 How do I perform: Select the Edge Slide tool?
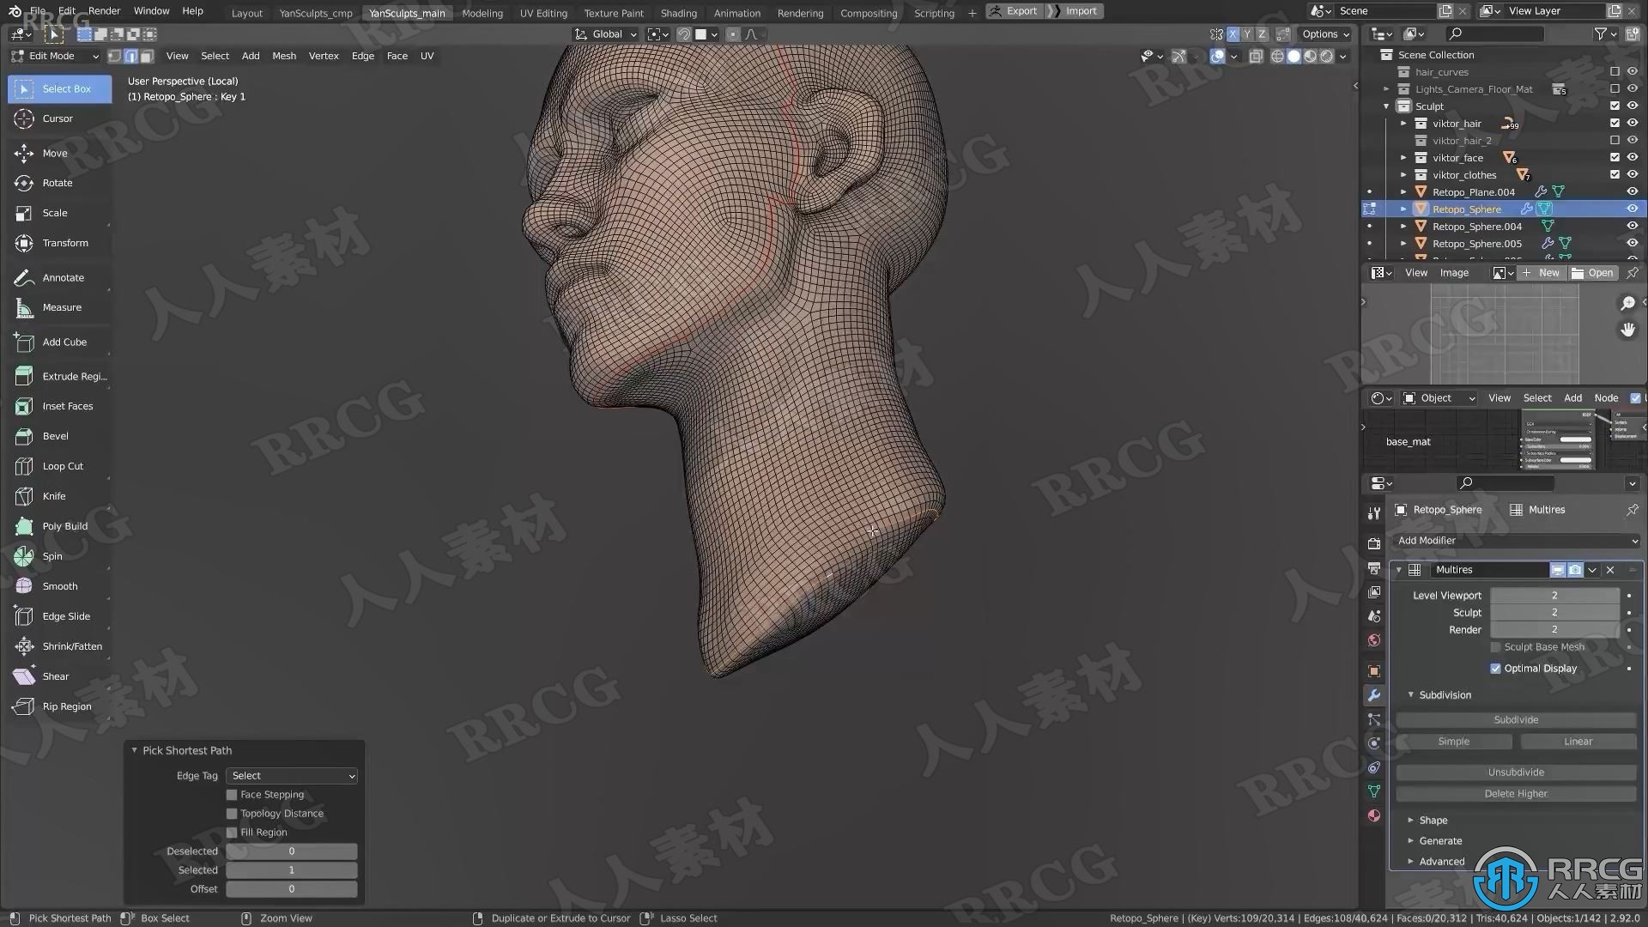pos(65,615)
